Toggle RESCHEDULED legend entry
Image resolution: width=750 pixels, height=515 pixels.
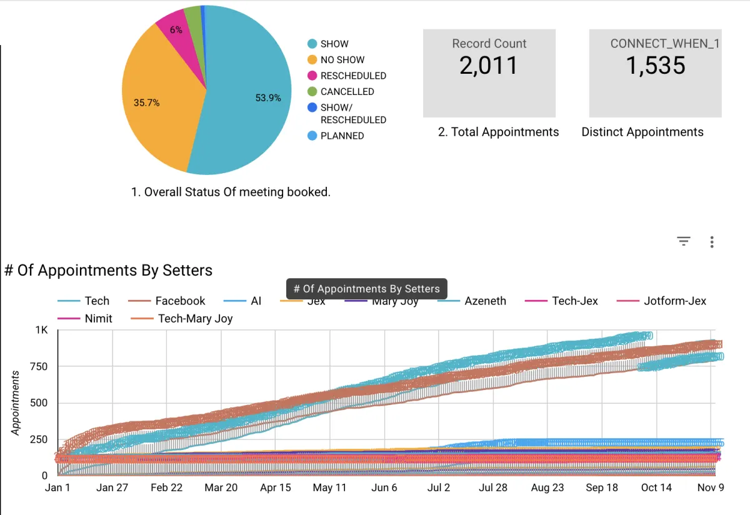[x=346, y=76]
